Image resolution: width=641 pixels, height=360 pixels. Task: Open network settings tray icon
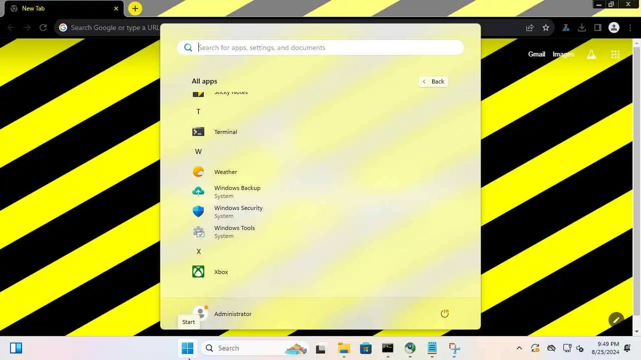pyautogui.click(x=567, y=348)
